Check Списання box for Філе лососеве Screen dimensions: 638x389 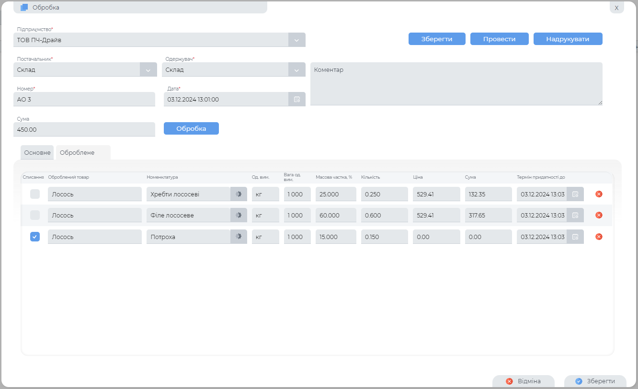[x=35, y=216]
